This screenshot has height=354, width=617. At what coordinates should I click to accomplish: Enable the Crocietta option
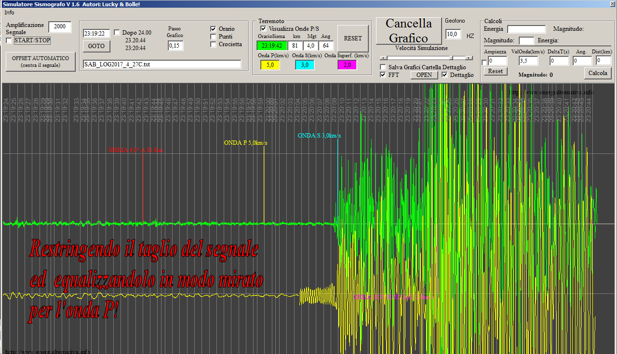(214, 44)
